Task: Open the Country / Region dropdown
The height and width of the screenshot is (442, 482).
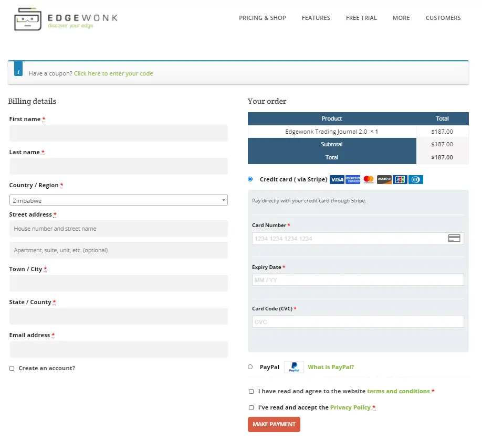Action: [x=118, y=200]
